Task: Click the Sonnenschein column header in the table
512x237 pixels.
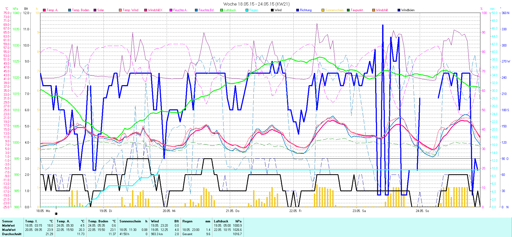Action: 130,221
